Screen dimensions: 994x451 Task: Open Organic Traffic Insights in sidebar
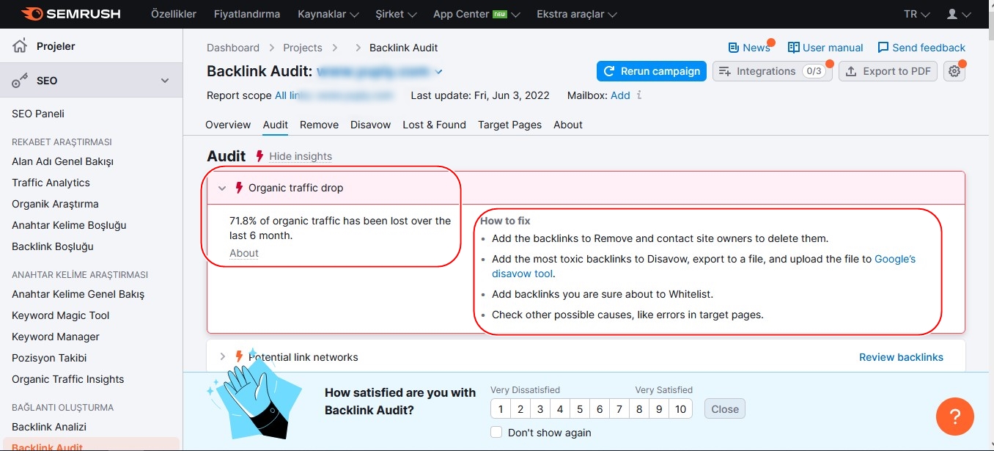click(x=67, y=379)
